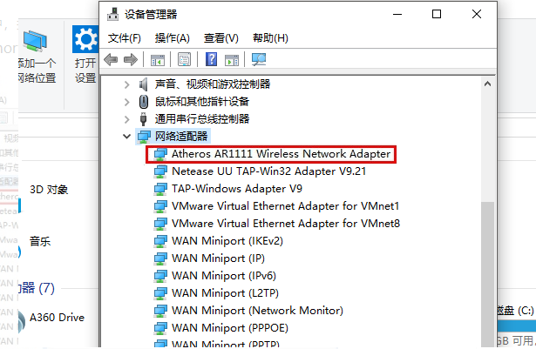The image size is (536, 349).
Task: Open the 查看(V) menu
Action: 221,38
